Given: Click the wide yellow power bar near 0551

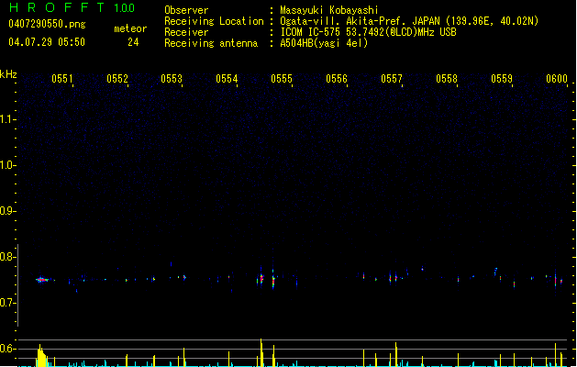Looking at the screenshot, I should click(41, 356).
